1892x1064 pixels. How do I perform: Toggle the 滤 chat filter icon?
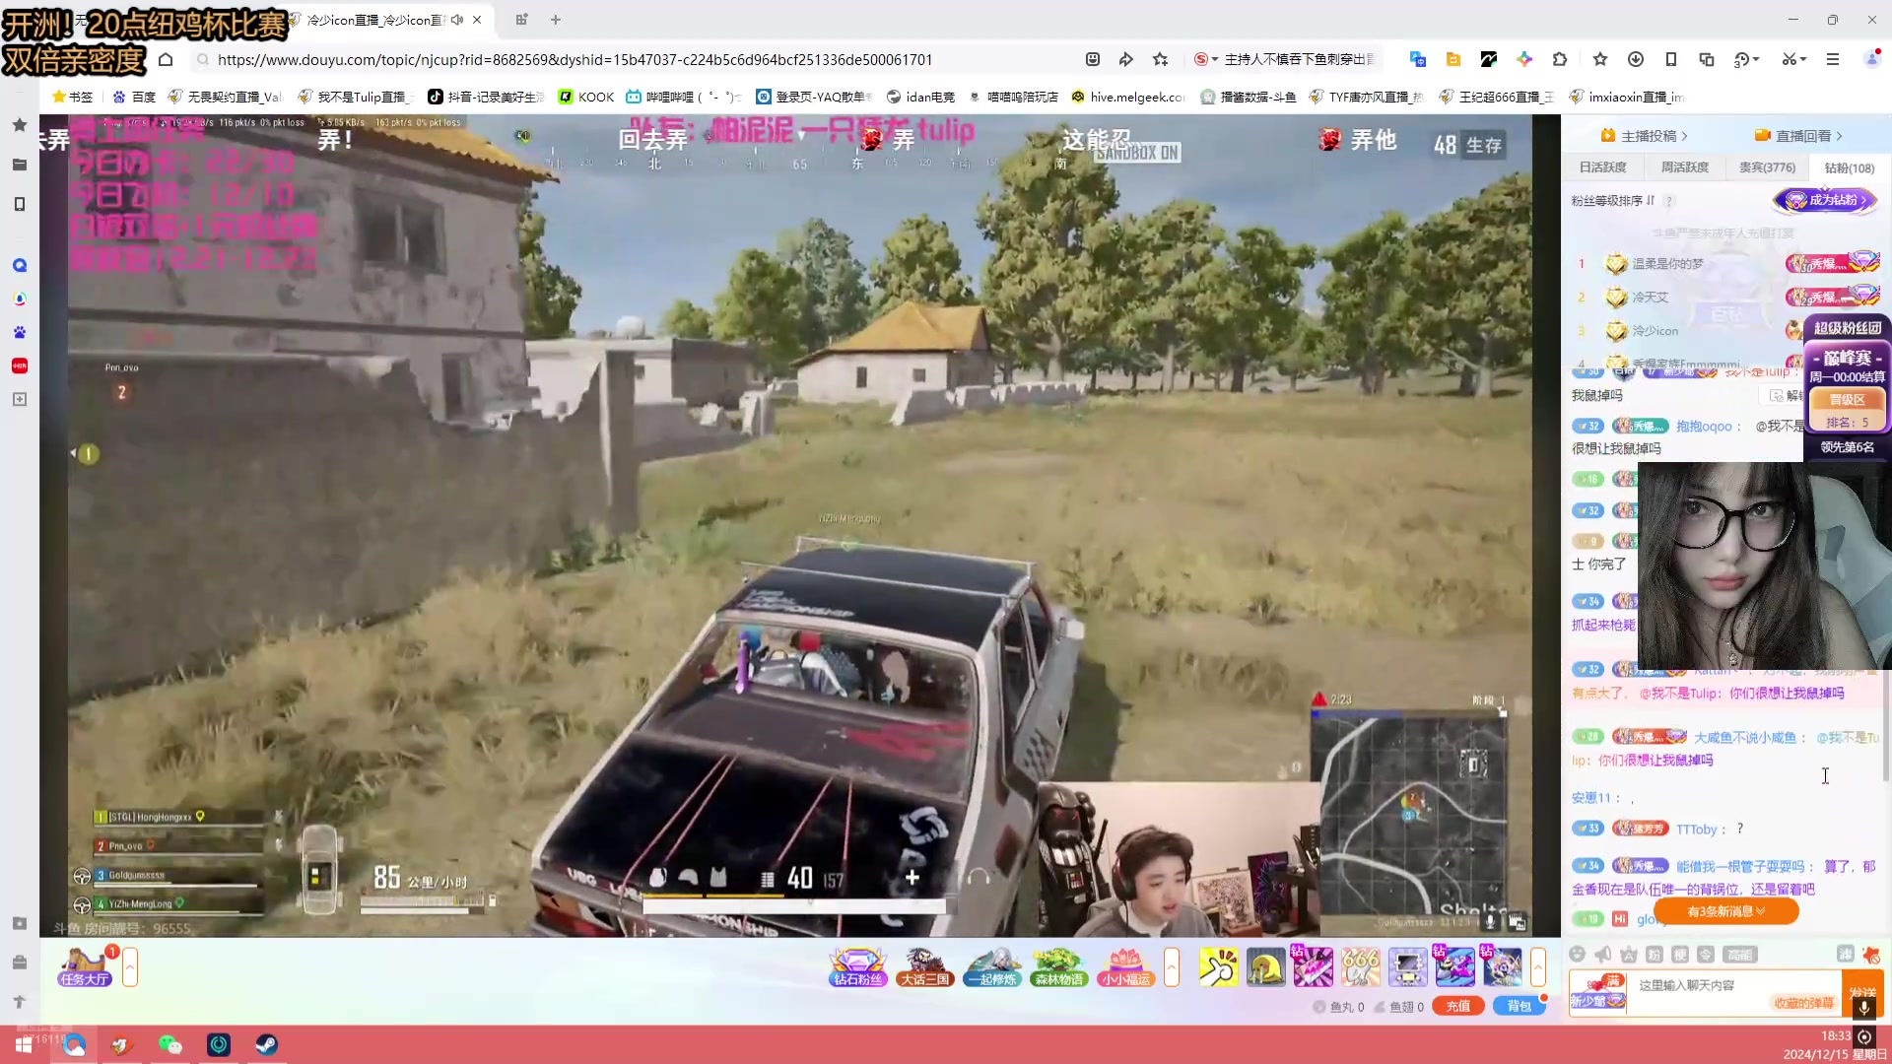[1845, 954]
